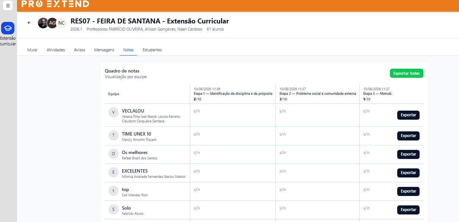Image resolution: width=459 pixels, height=222 pixels.
Task: Click the PRO EXTEND logo
Action: [x=55, y=4]
